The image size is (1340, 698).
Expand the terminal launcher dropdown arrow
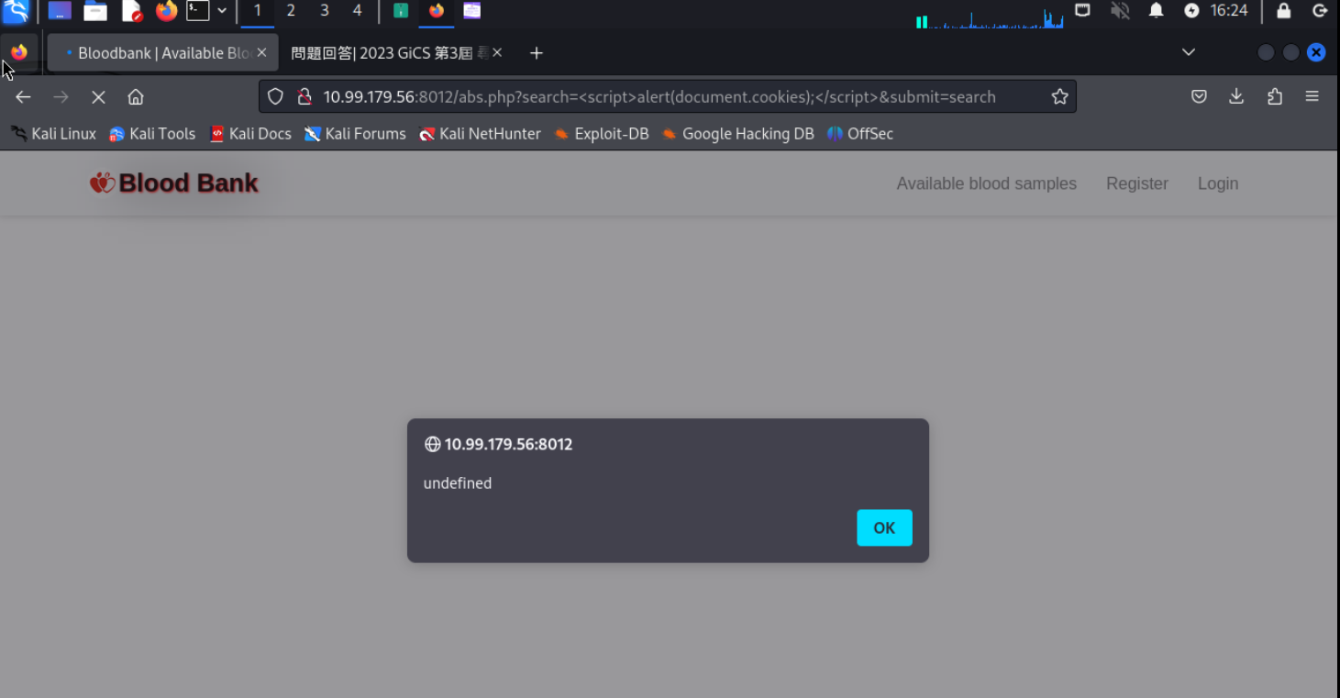click(222, 11)
